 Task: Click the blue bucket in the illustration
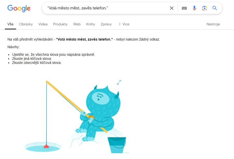(x=117, y=145)
